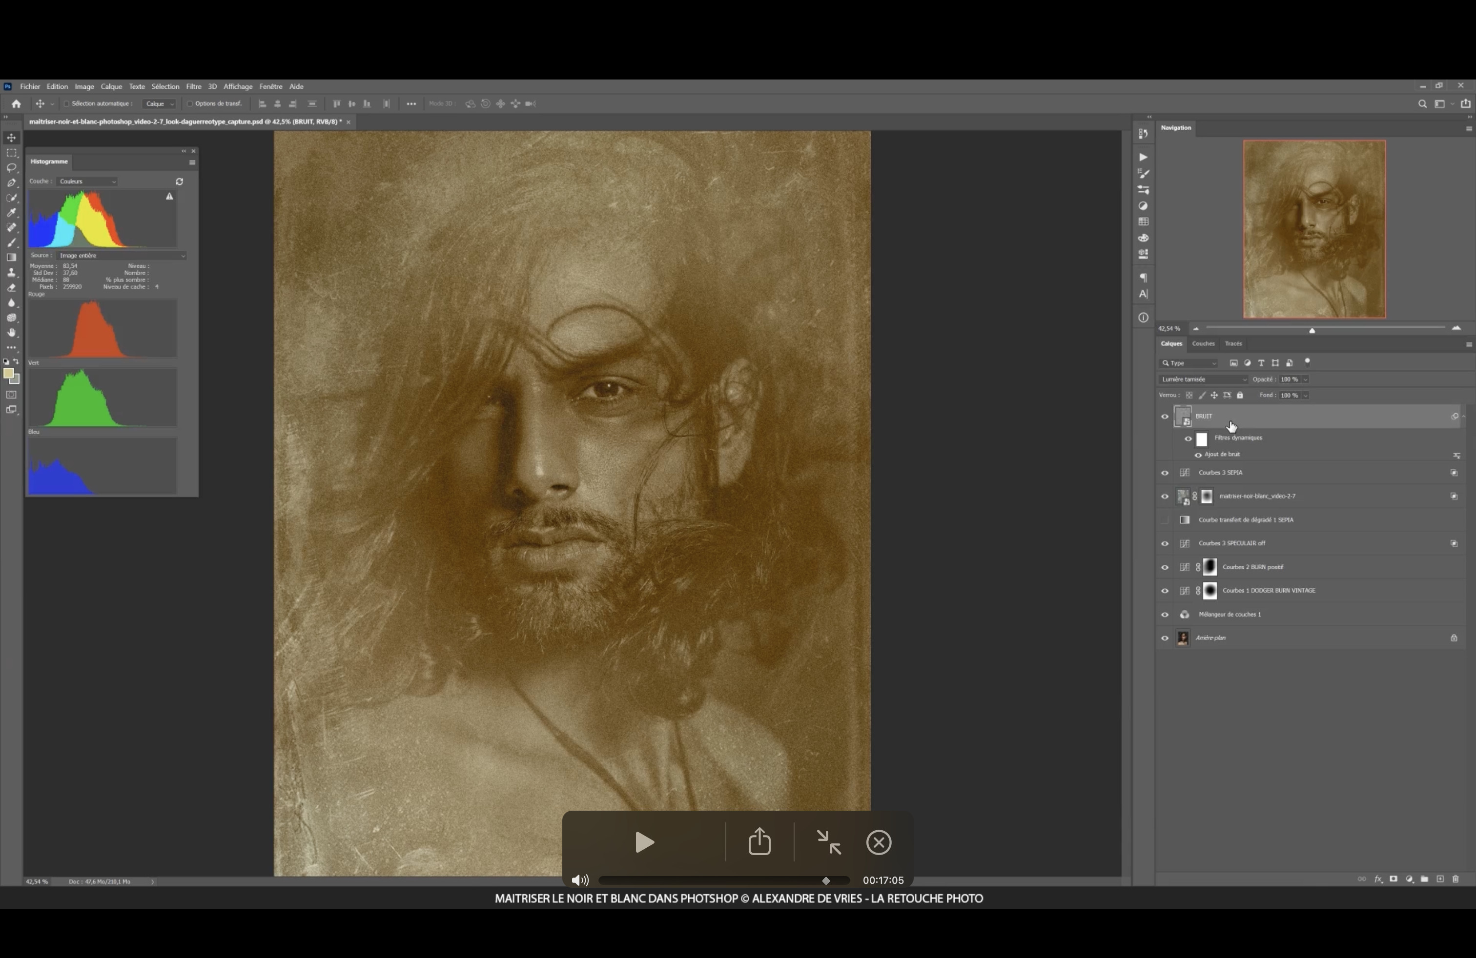Open the Lumière tamisée blend mode dropdown
The width and height of the screenshot is (1476, 958).
[x=1203, y=379]
